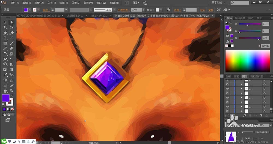
Task: Open the 对象(O) menu
Action: (39, 3)
